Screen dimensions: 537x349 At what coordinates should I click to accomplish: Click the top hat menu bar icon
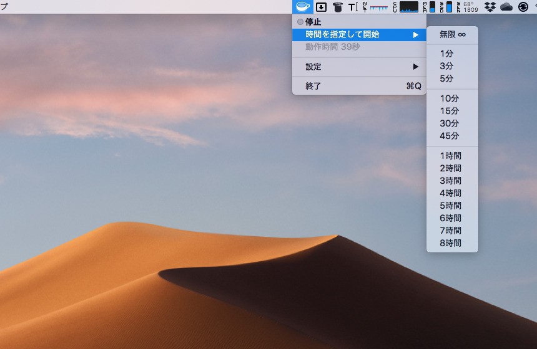(x=338, y=7)
